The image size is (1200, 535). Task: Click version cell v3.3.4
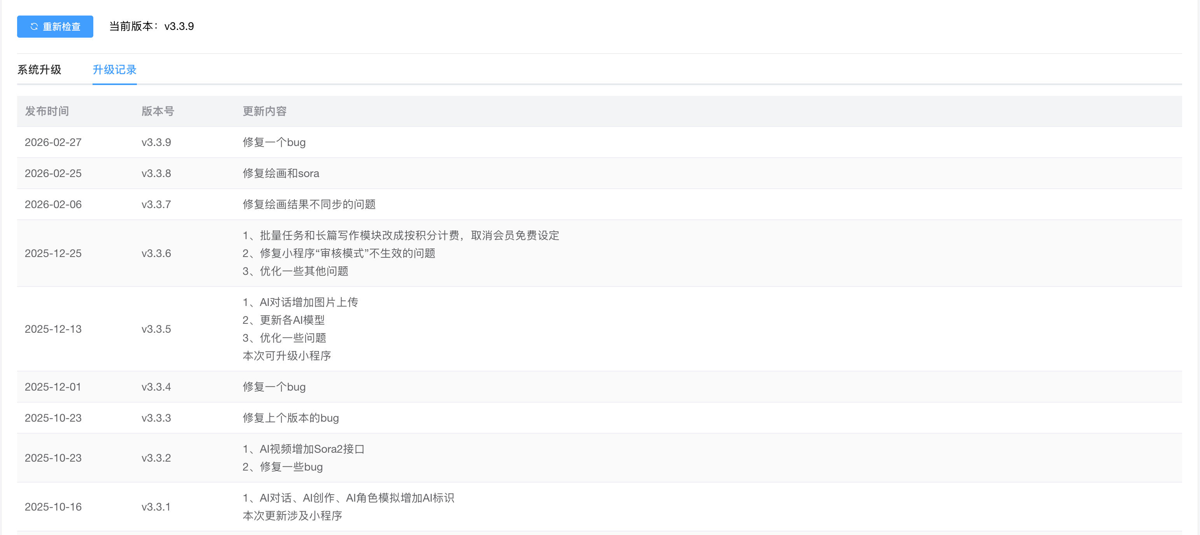(156, 387)
